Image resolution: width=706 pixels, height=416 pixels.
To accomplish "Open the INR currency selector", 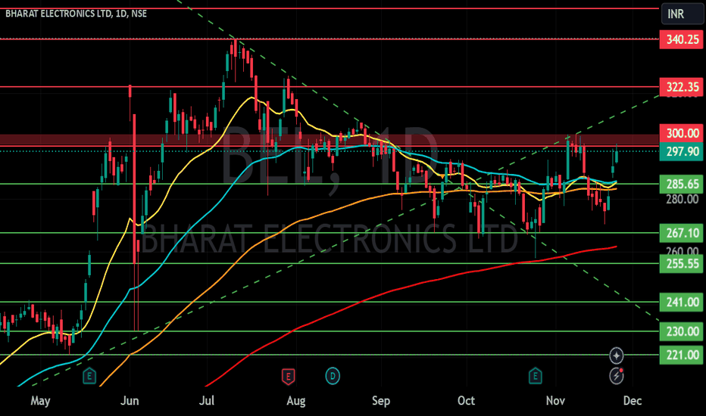I will pyautogui.click(x=681, y=14).
